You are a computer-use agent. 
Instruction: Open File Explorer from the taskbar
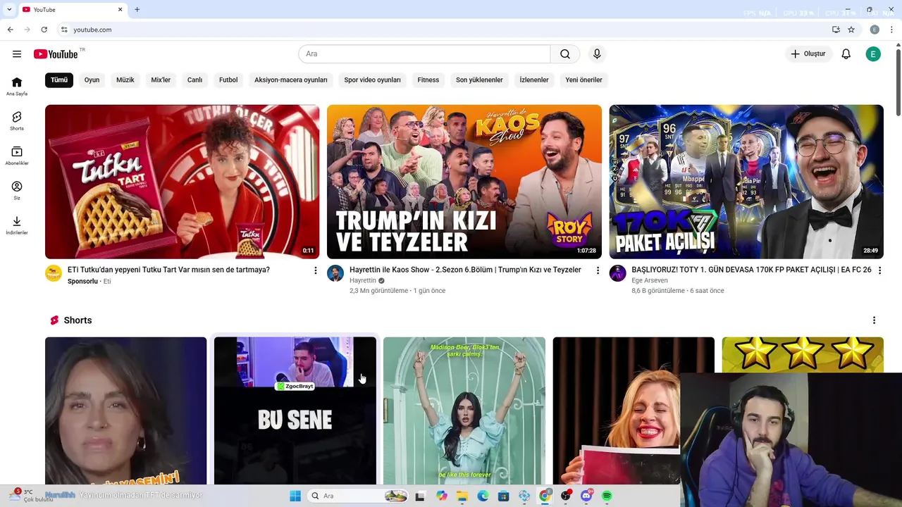pos(462,496)
